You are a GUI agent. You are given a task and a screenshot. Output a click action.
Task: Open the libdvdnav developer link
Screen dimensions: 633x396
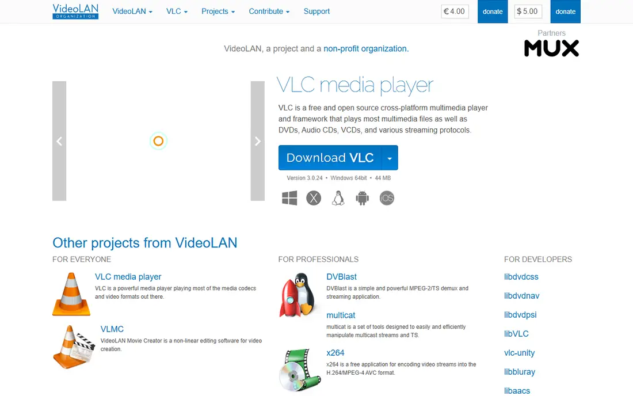coord(521,295)
